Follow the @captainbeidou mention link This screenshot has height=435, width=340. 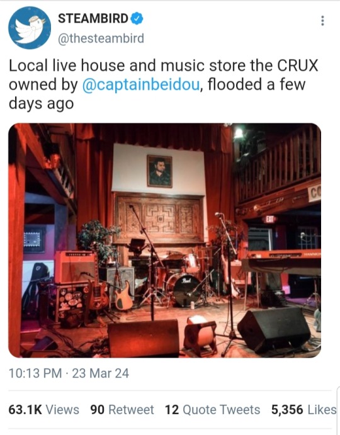click(141, 84)
